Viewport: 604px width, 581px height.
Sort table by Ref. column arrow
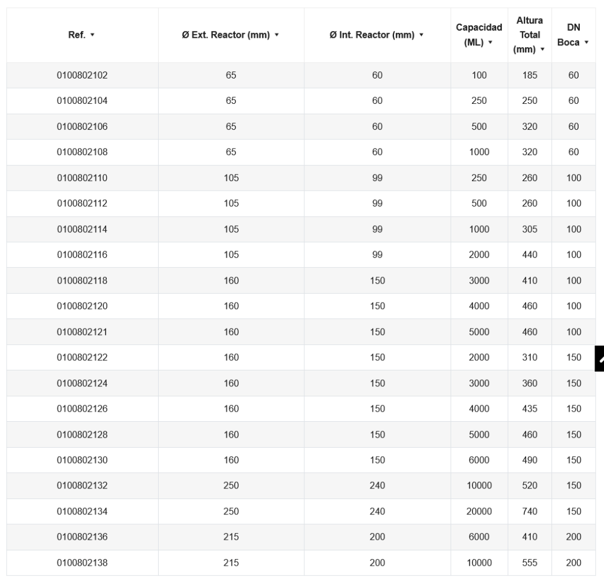[x=93, y=36]
